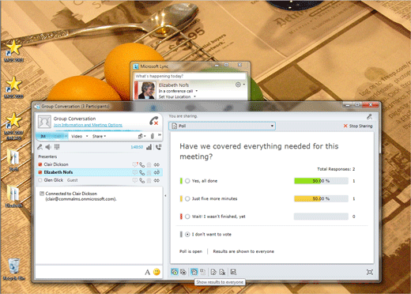Select "Wait! I wasn't finished, yet" option
411x294 pixels.
[x=187, y=217]
